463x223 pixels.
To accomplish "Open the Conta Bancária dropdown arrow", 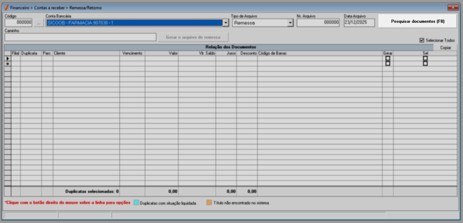I will tap(226, 23).
